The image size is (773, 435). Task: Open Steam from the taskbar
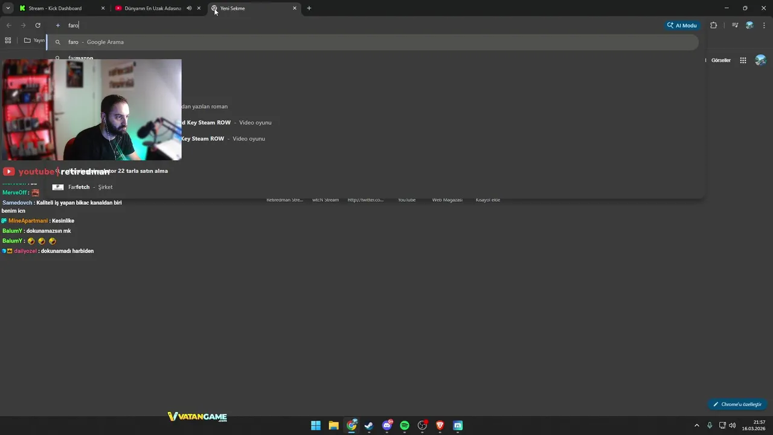click(369, 425)
